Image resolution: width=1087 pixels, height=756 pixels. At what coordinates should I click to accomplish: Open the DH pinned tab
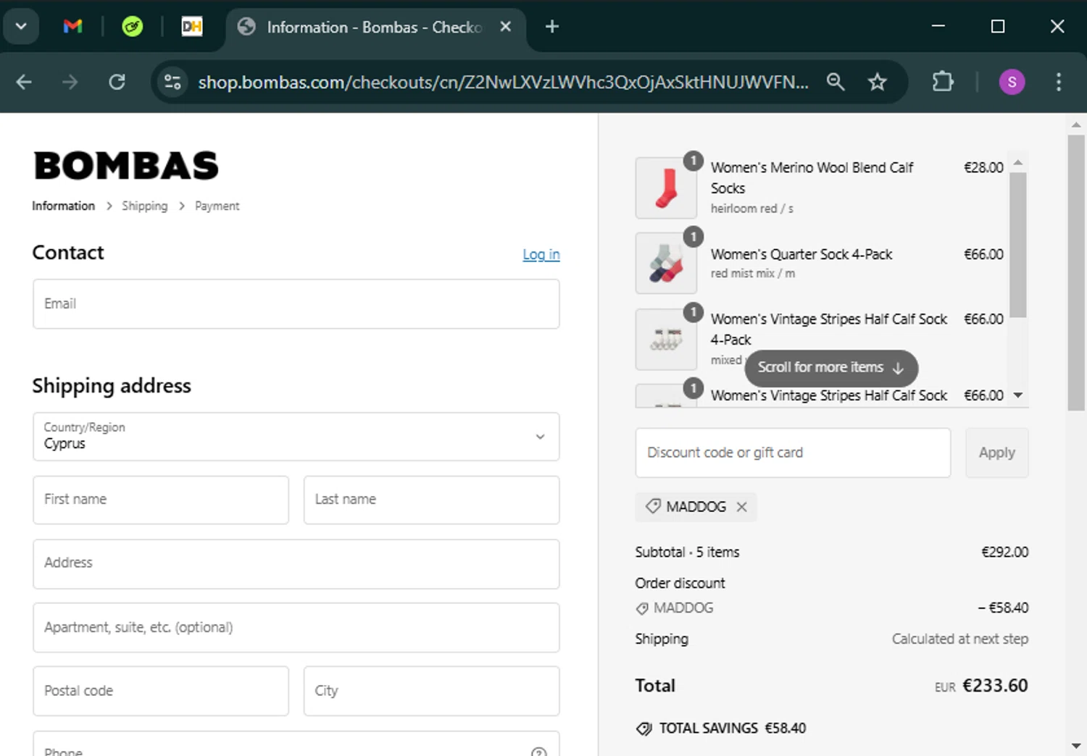(191, 27)
